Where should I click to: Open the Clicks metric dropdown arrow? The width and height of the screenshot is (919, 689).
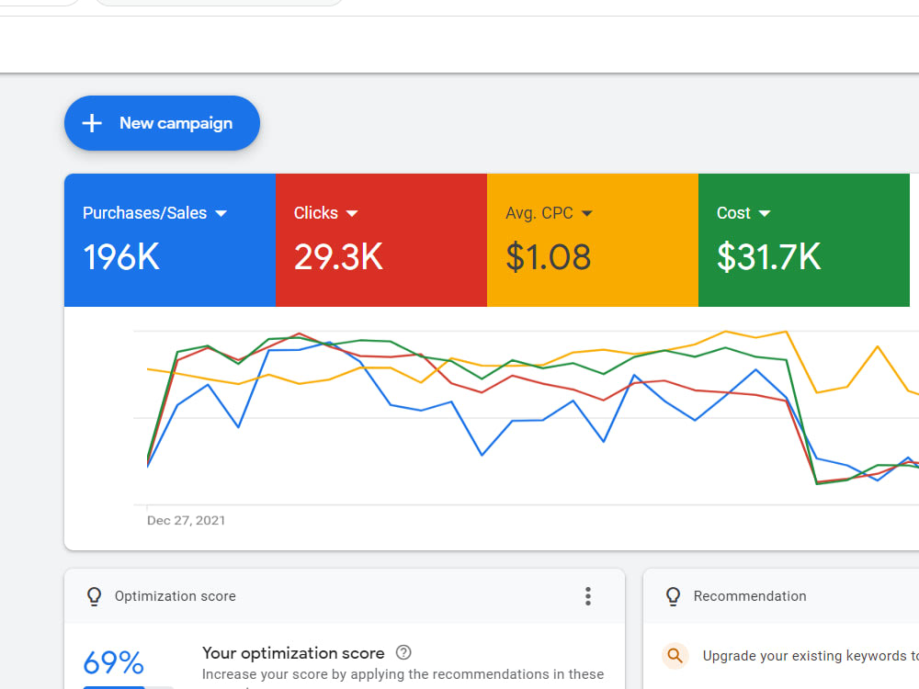click(352, 213)
